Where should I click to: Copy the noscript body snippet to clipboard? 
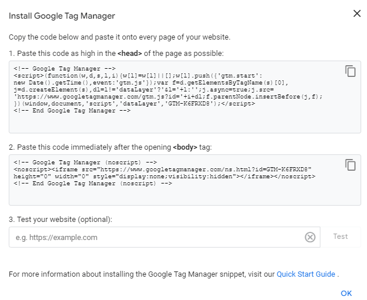[x=350, y=165]
